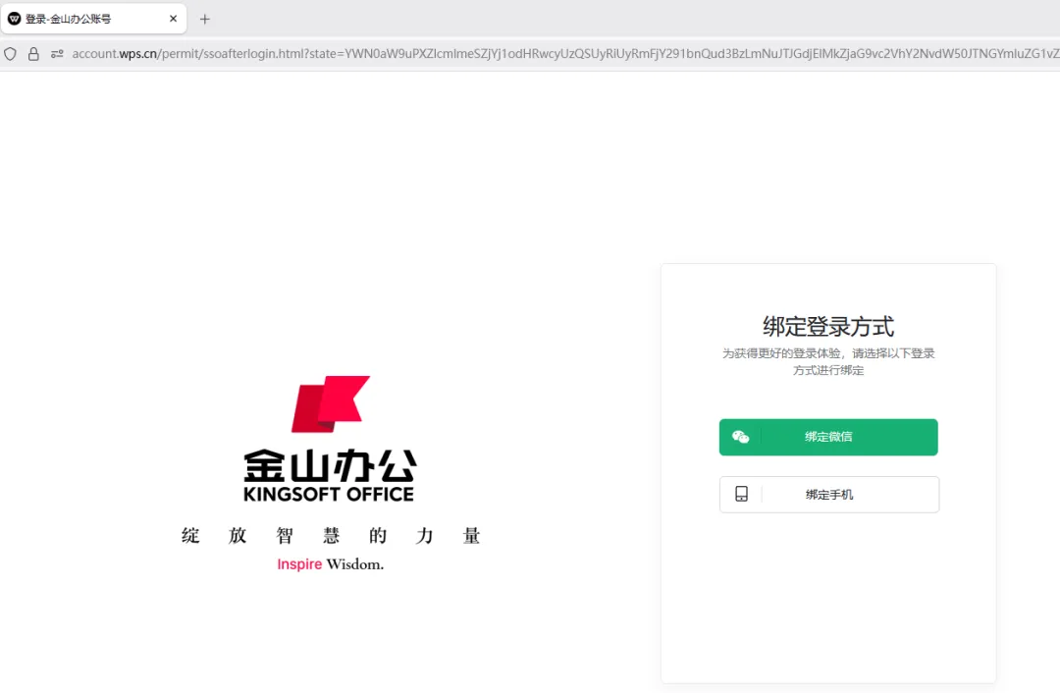
Task: Click the padlock site security icon
Action: pos(33,53)
